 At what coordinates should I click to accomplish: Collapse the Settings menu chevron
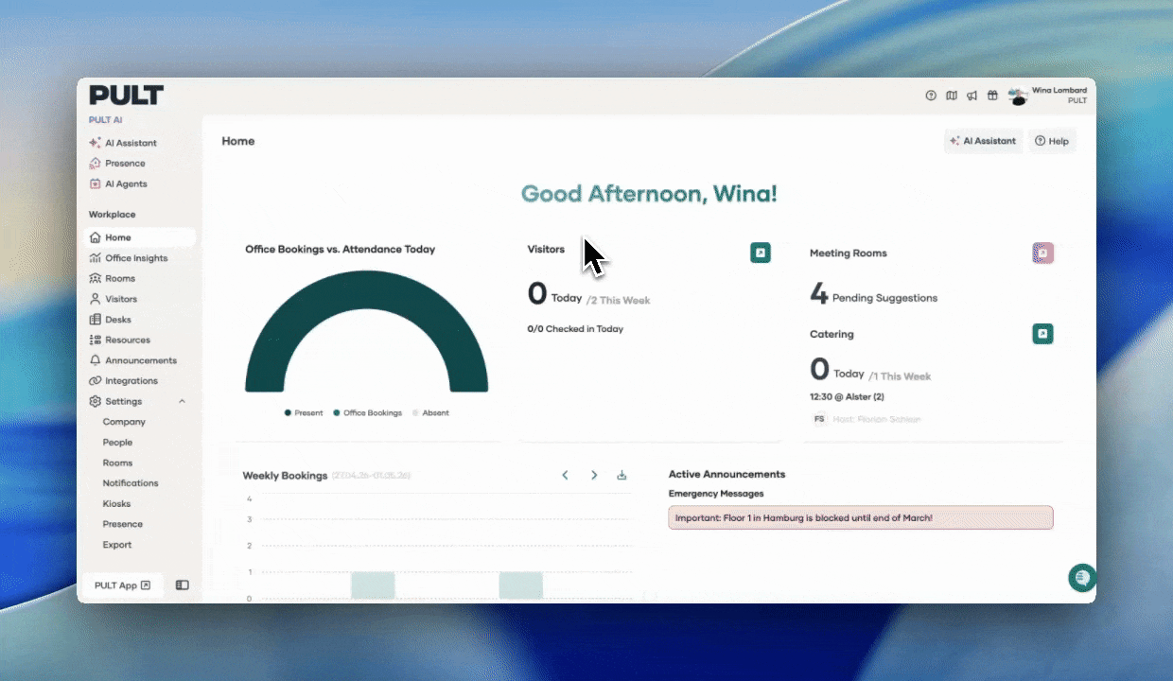pyautogui.click(x=183, y=401)
